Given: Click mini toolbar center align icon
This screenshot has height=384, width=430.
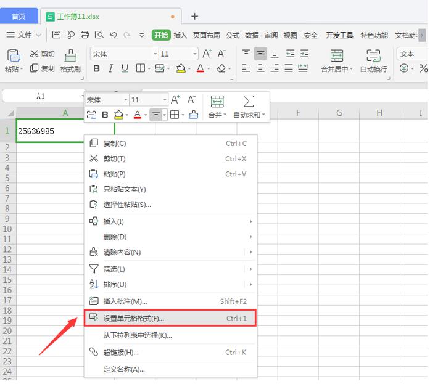Looking at the screenshot, I should pyautogui.click(x=155, y=115).
